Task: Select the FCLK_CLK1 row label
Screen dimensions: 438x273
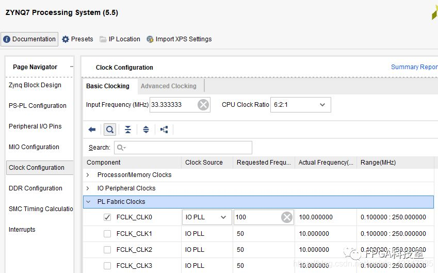Action: (x=134, y=234)
